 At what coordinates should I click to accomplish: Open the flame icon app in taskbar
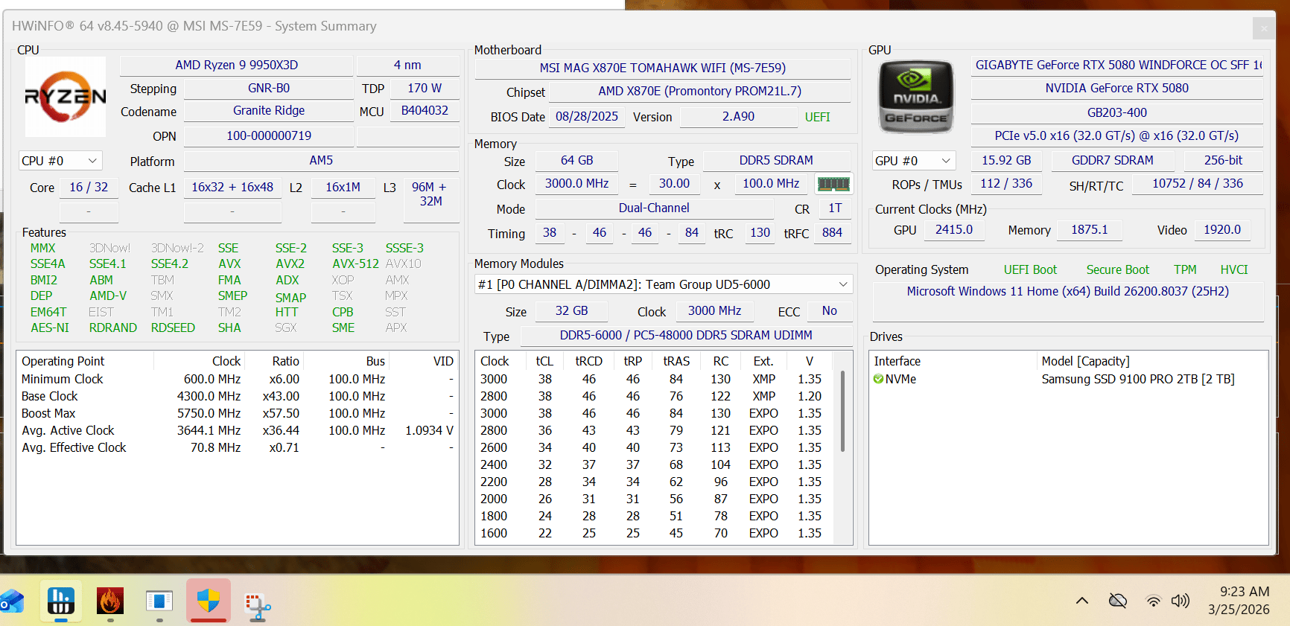coord(110,601)
